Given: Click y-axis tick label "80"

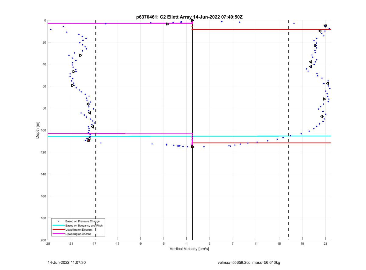Looking at the screenshot, I should [44, 108].
